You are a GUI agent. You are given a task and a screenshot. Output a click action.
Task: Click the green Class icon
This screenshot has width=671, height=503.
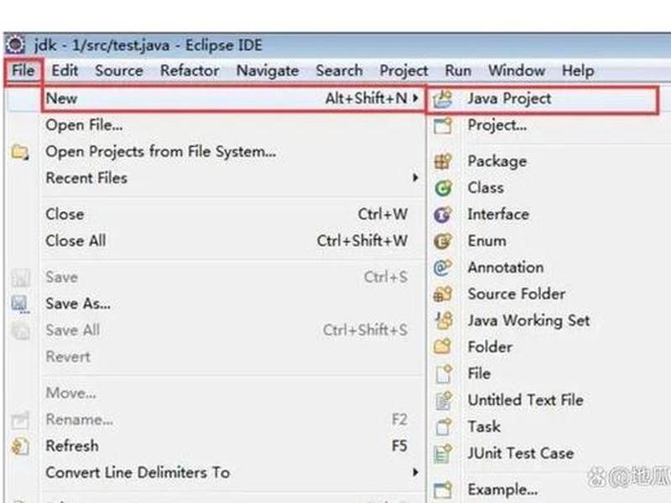[x=443, y=188]
